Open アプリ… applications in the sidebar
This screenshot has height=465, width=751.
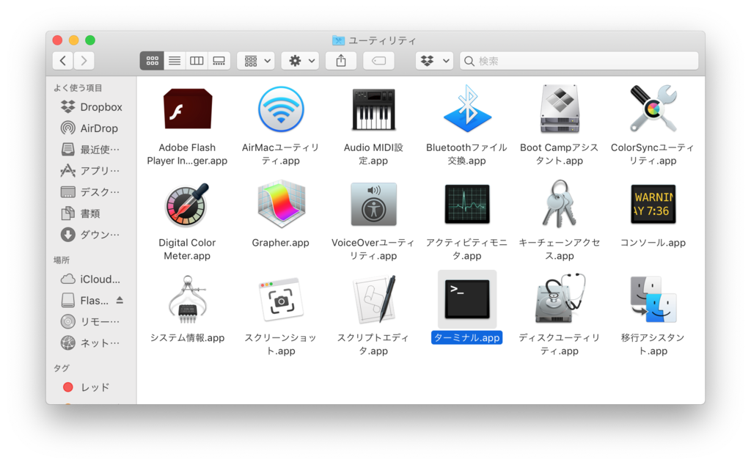point(91,170)
